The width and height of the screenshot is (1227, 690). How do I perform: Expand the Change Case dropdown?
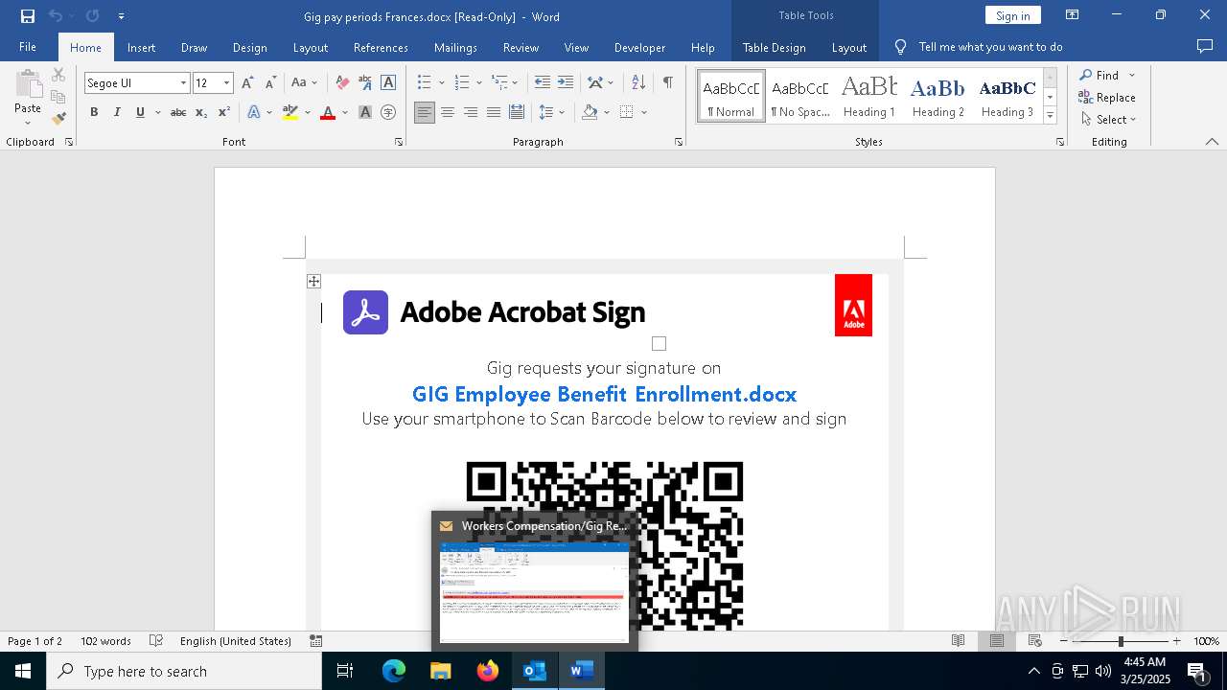314,83
